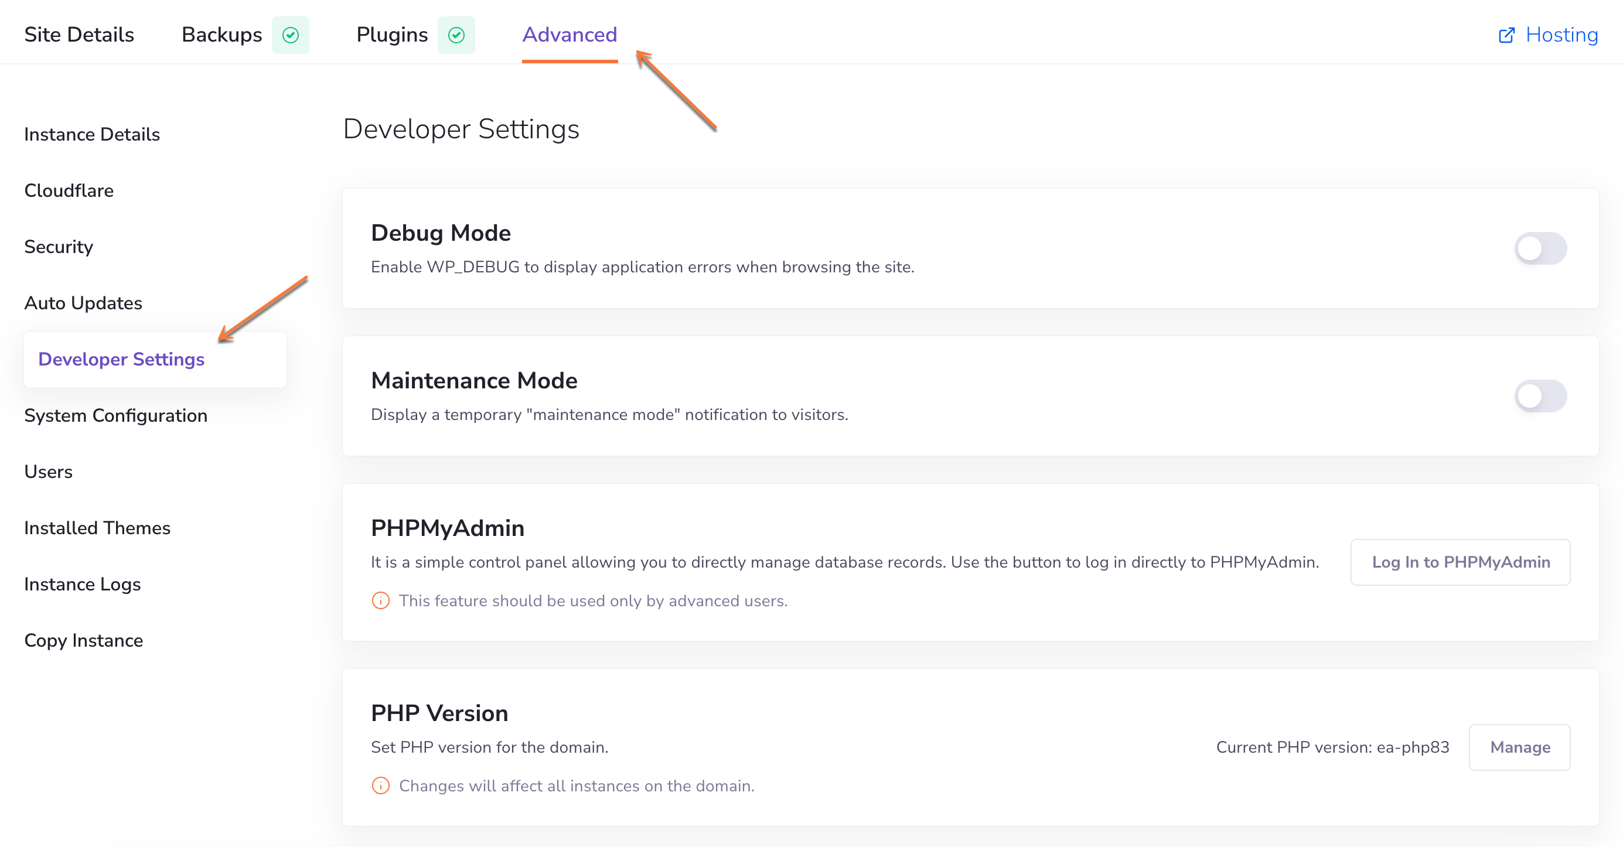Go to Security sidebar section

59,247
